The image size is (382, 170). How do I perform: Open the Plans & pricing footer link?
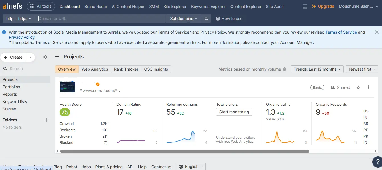tap(109, 167)
